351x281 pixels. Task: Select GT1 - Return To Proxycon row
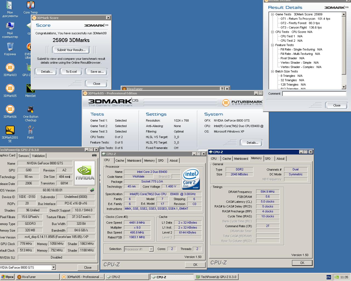305,19
